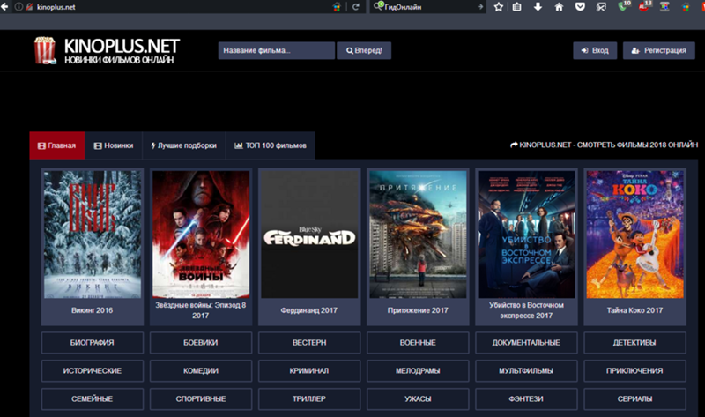Click the browser back arrow
The image size is (705, 417).
point(4,6)
